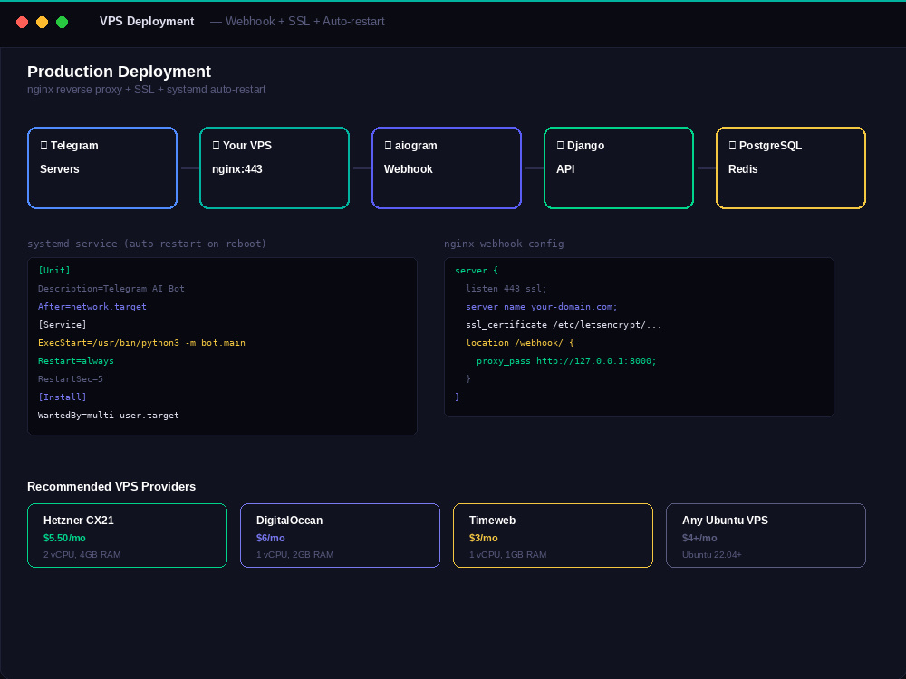Click the server { line in nginx config
Viewport: 906px width, 679px height.
[477, 270]
